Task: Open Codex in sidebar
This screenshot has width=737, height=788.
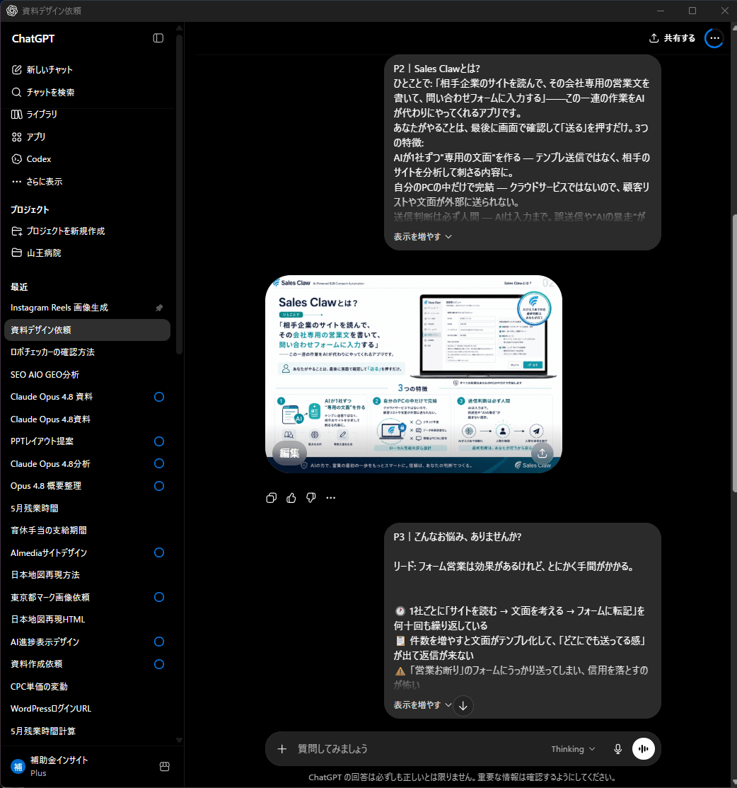Action: click(32, 159)
